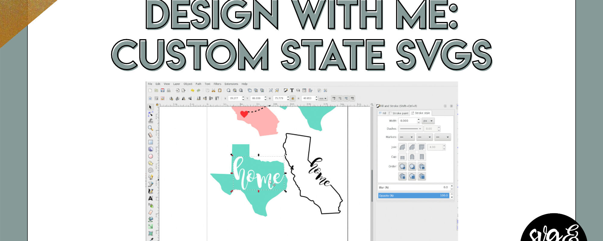Select the Gradient tool
The height and width of the screenshot is (241, 603).
(150, 227)
